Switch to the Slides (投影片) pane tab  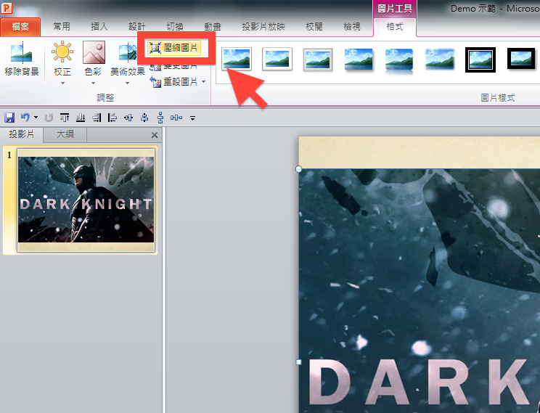(22, 134)
